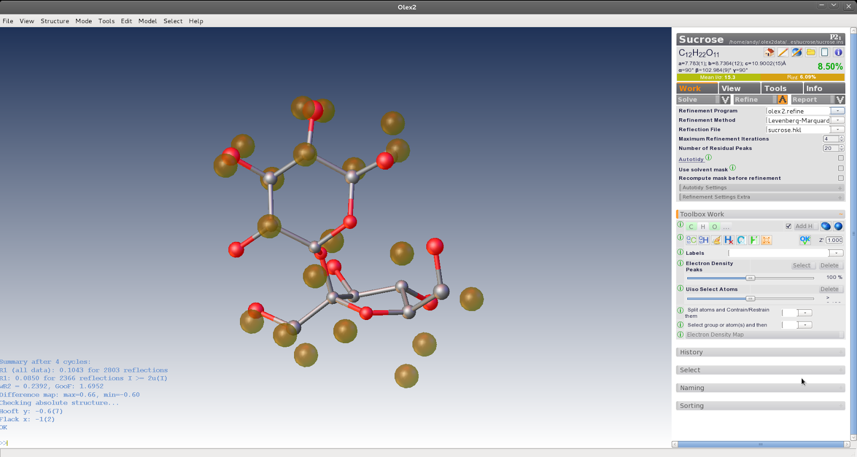Click the notepad icon in the header
This screenshot has height=457, width=857.
point(825,52)
